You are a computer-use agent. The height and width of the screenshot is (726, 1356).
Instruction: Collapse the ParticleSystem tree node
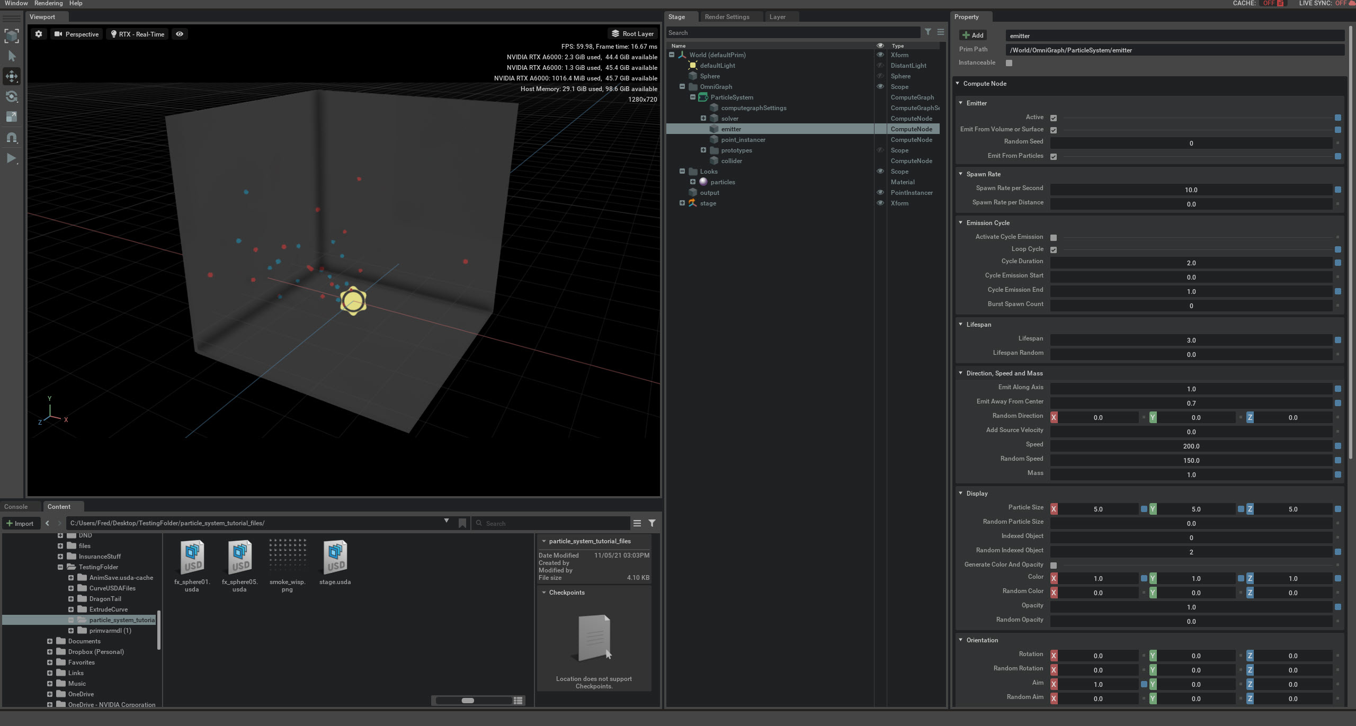(693, 97)
